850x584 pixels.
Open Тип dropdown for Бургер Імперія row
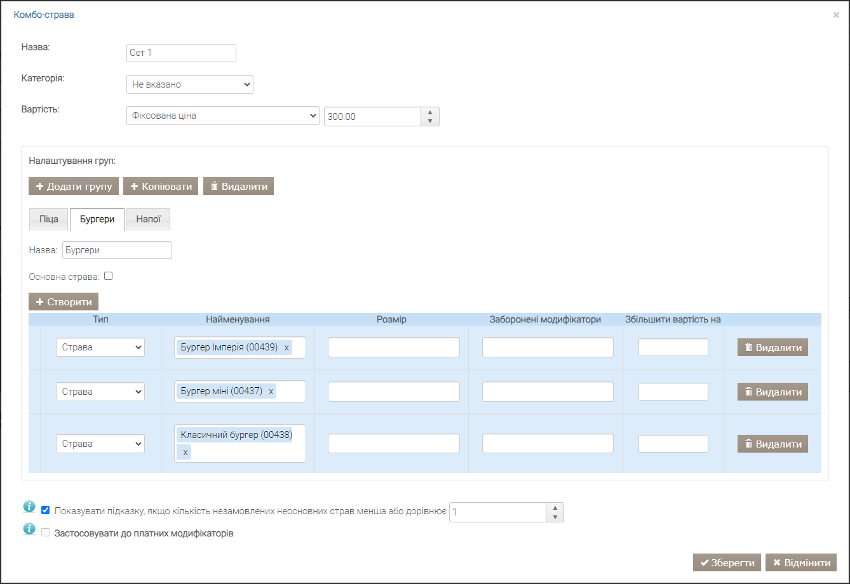point(100,347)
